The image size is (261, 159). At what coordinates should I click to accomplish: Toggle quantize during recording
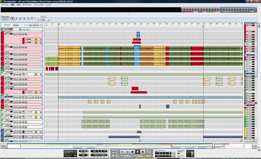(x=135, y=156)
